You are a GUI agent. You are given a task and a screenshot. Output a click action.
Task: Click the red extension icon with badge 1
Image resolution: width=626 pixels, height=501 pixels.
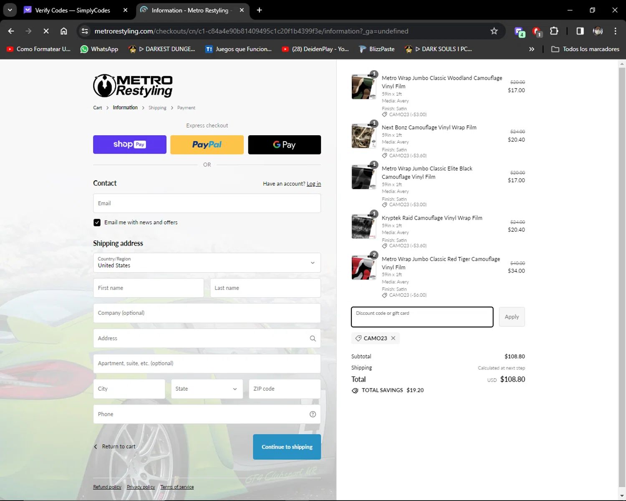[537, 31]
